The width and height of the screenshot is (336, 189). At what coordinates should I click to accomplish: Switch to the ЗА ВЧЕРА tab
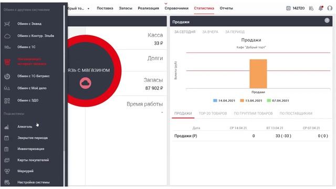tap(210, 32)
